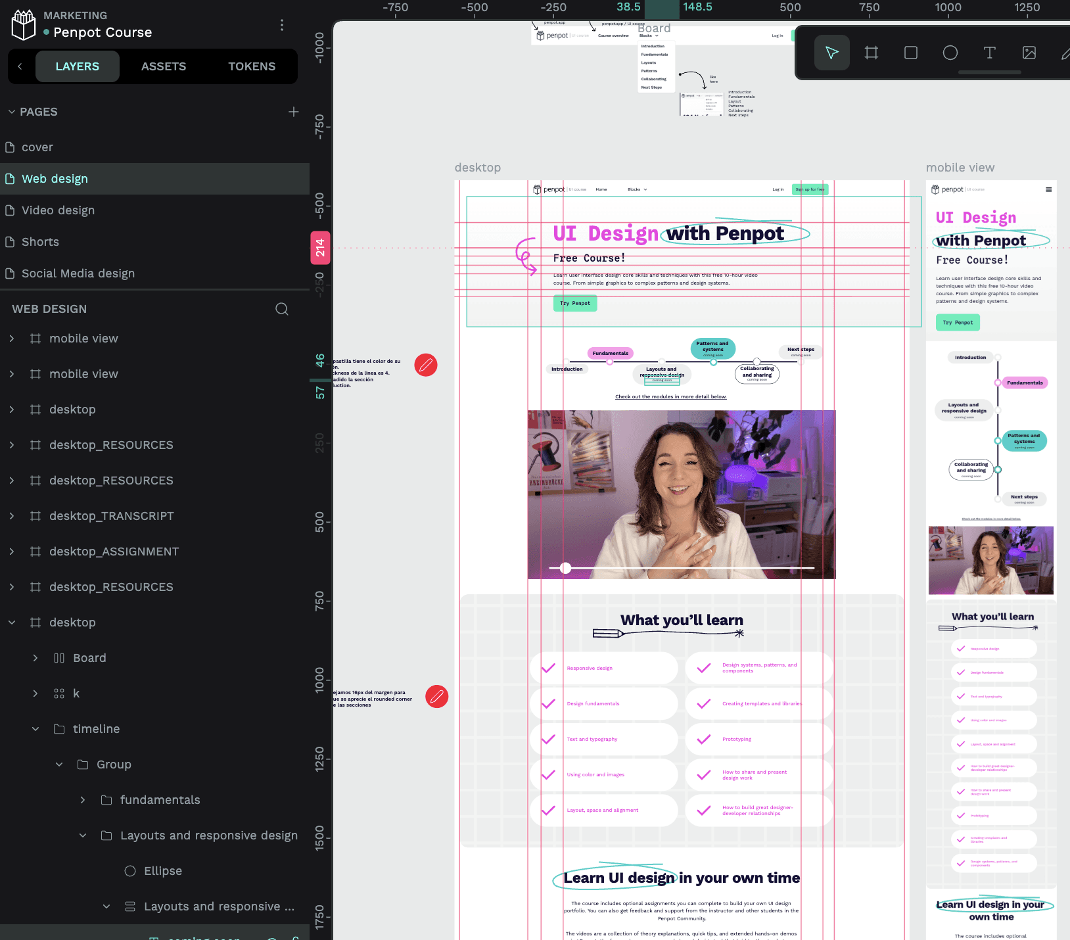Select the Move tool in the toolbar

coord(832,53)
